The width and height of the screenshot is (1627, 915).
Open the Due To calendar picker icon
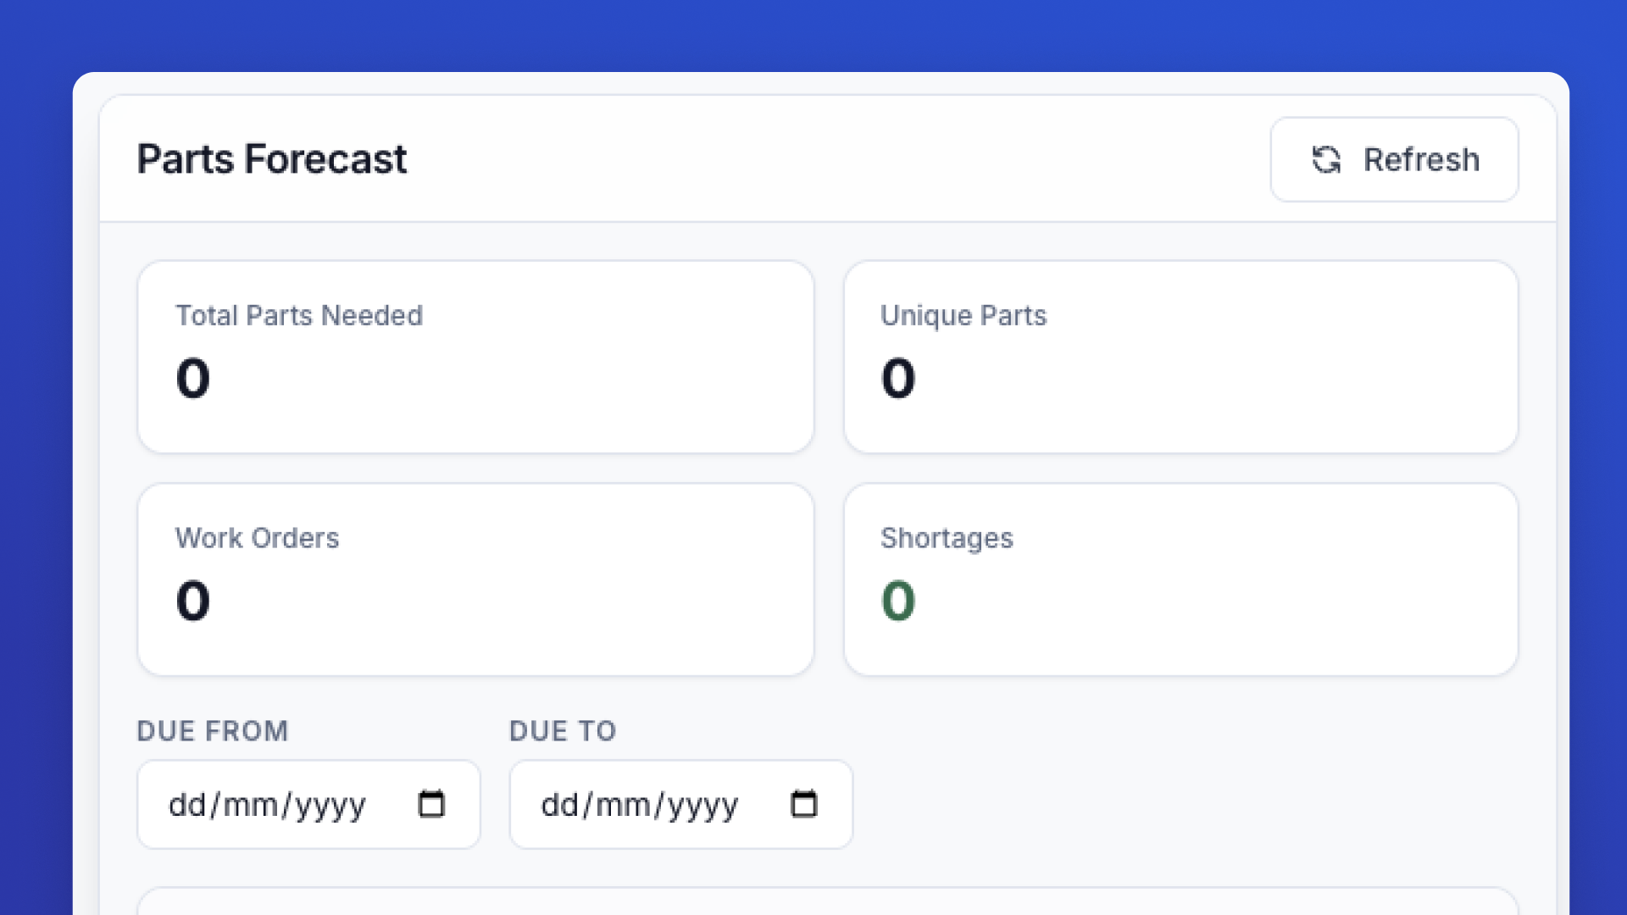pyautogui.click(x=803, y=805)
